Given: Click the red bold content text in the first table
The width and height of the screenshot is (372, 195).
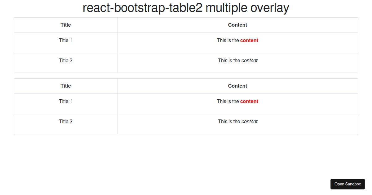Looking at the screenshot, I should coord(249,40).
